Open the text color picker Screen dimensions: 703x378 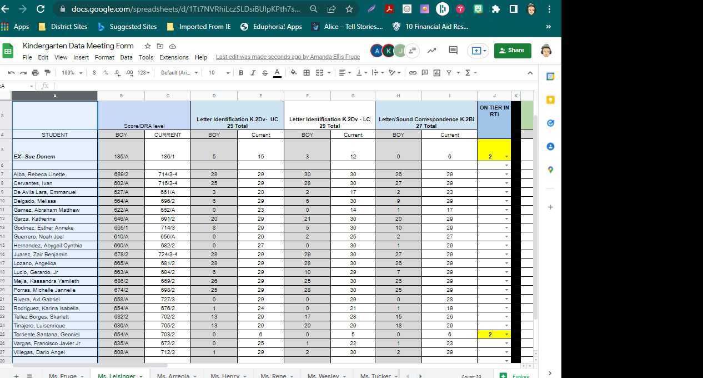tap(277, 73)
